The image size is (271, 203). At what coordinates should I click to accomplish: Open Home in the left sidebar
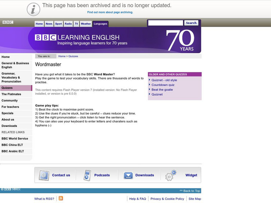pos(16,57)
